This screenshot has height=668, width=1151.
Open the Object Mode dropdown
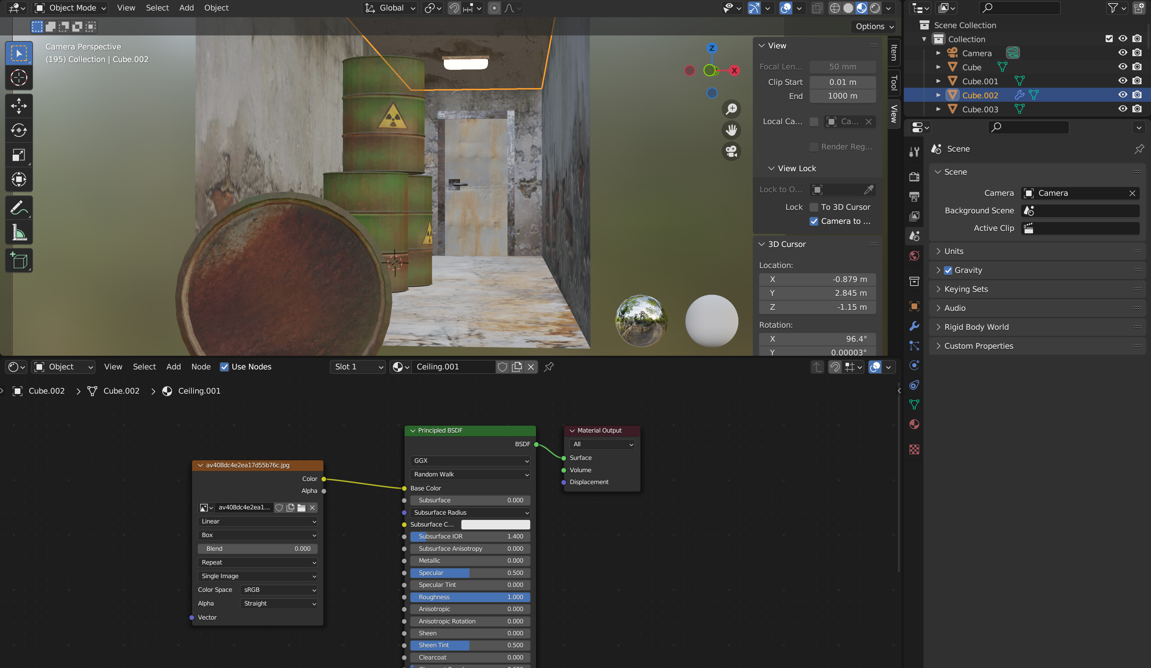pyautogui.click(x=70, y=8)
